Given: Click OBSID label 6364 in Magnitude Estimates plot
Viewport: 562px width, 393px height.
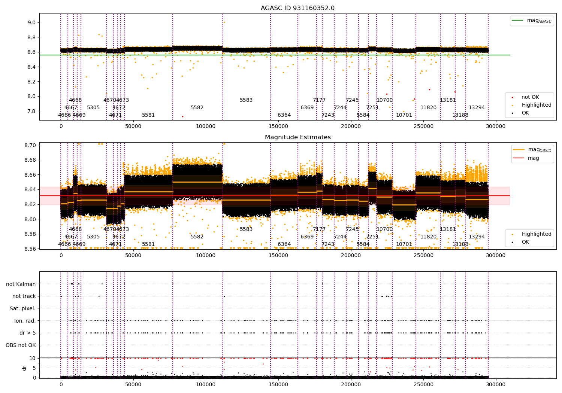Looking at the screenshot, I should tap(284, 244).
